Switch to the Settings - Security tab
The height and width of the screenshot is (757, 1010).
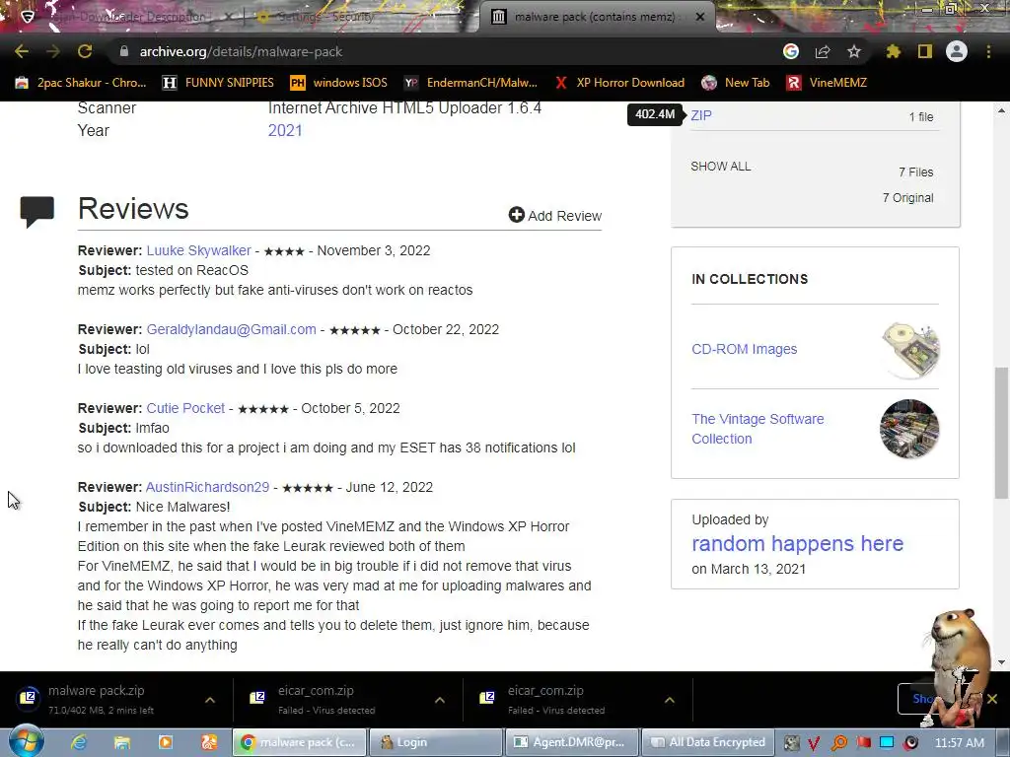325,17
